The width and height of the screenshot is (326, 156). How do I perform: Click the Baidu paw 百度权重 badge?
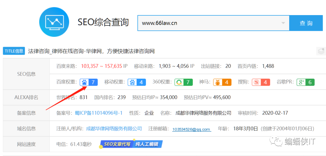[x=89, y=82]
